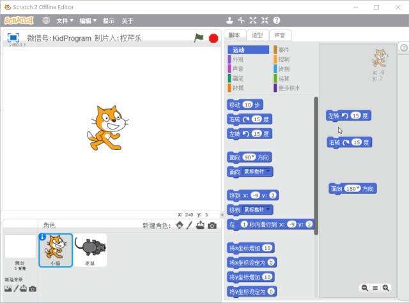
Task: Select the 运动 block category
Action: (249, 50)
